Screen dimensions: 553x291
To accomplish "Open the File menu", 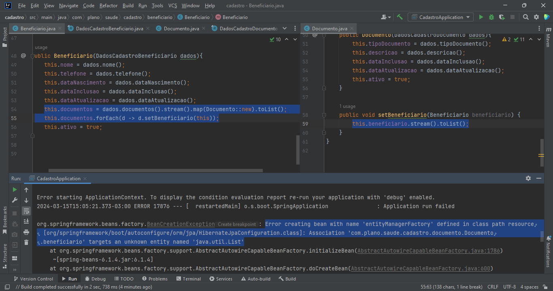I will click(x=22, y=6).
